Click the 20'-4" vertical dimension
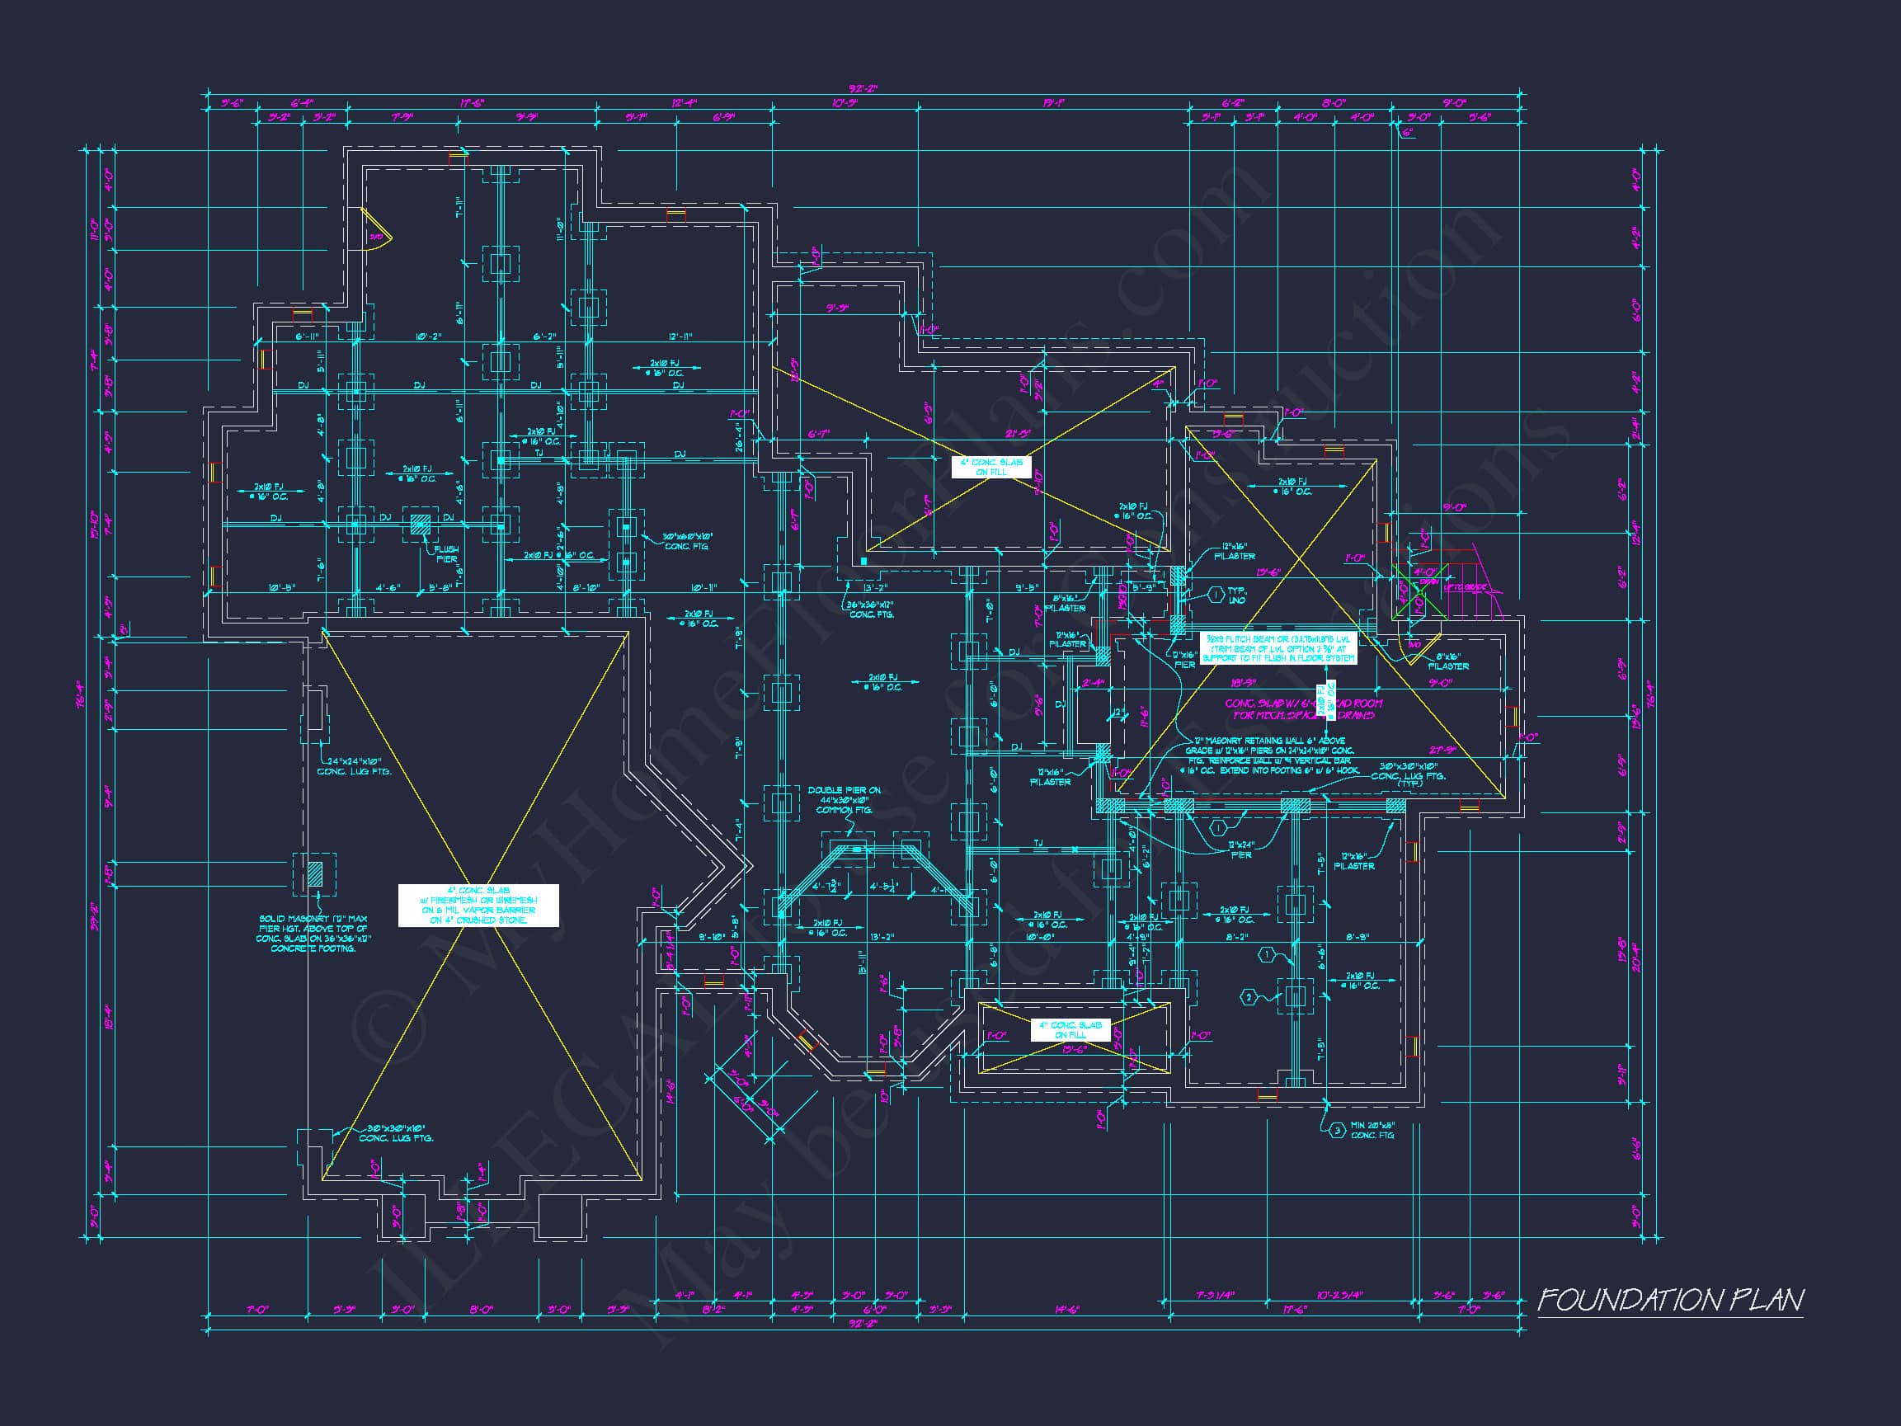This screenshot has height=1426, width=1901. 1635,958
